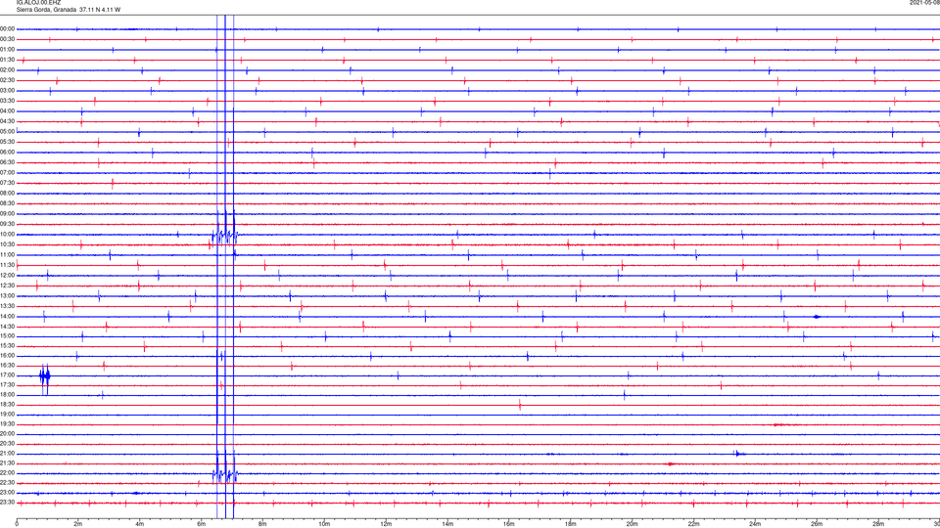Click the 14:00 row label
The image size is (940, 528).
8,317
